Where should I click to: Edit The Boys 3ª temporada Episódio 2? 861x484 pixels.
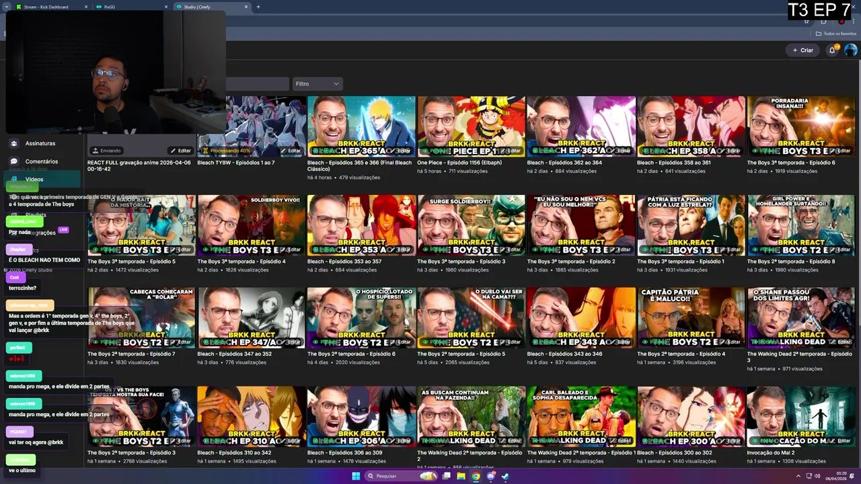620,249
